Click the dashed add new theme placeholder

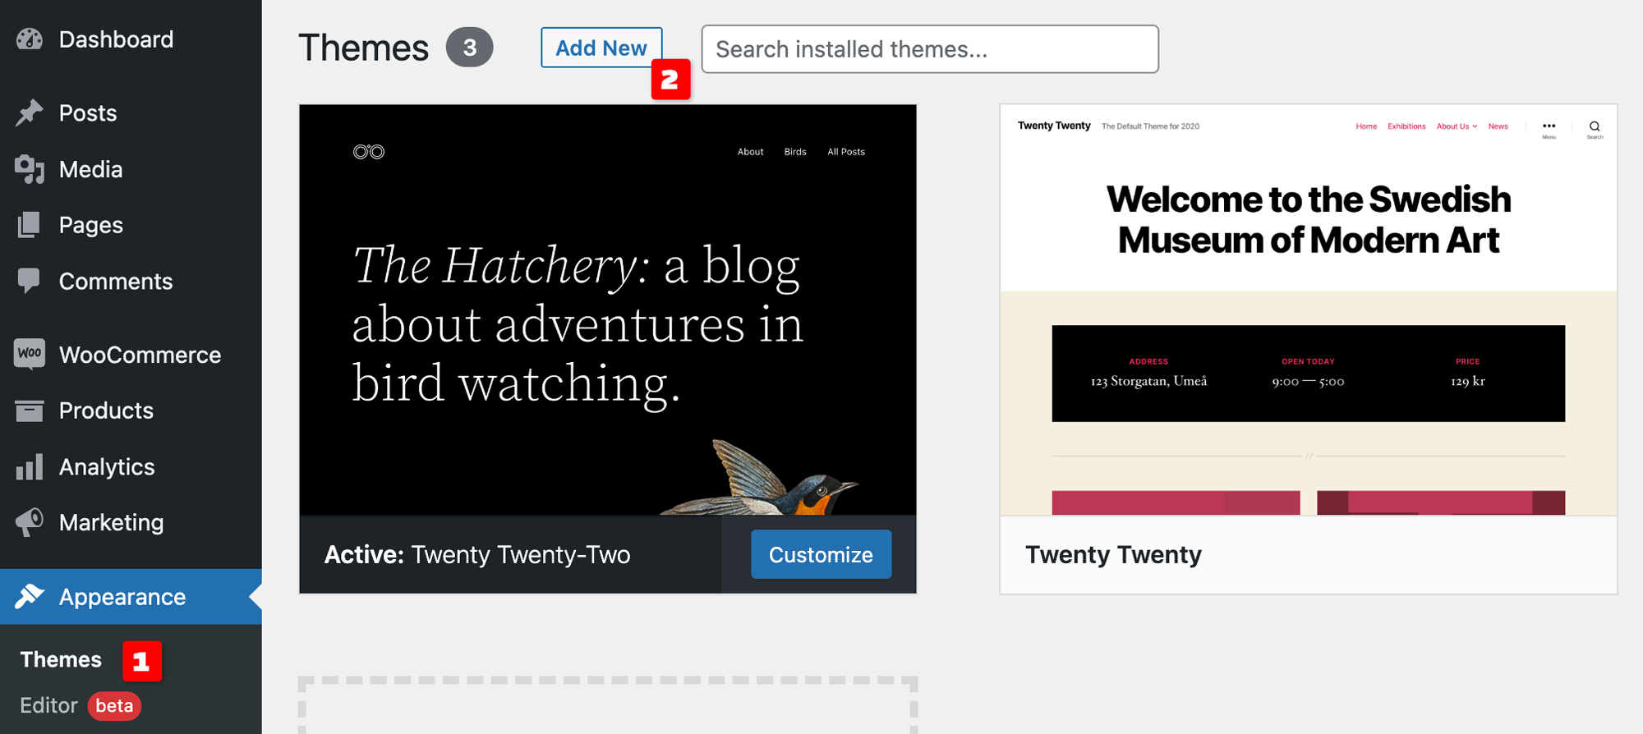tap(607, 706)
